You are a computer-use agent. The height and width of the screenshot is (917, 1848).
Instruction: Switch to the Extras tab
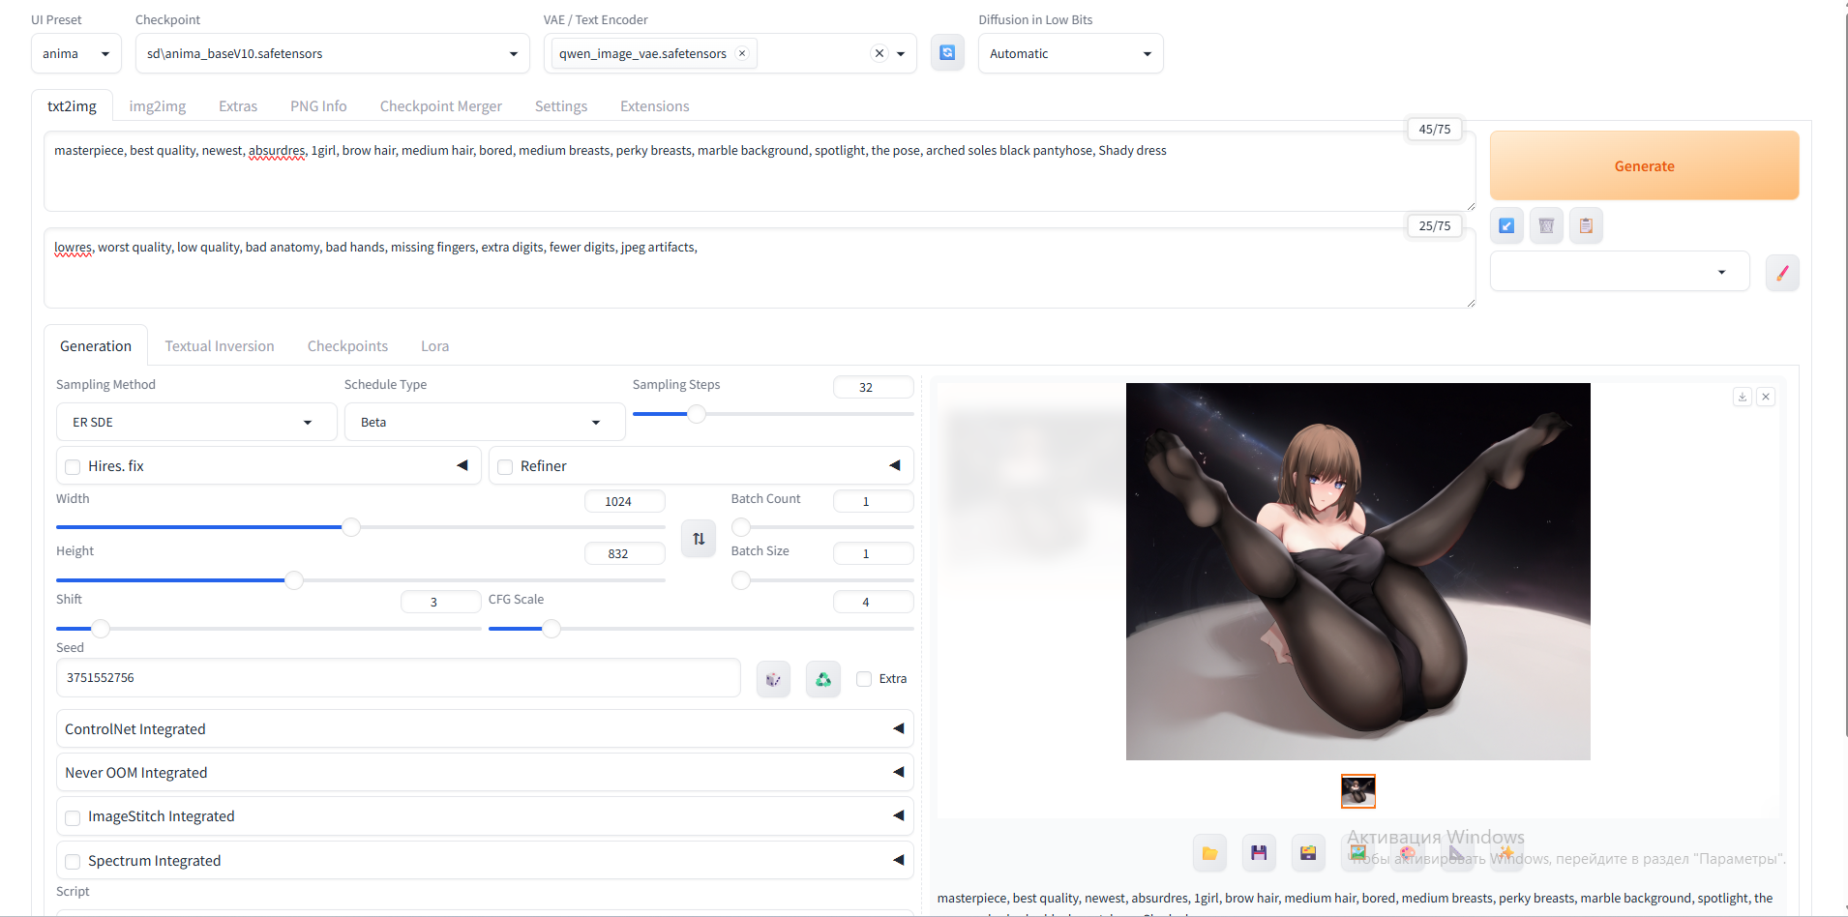point(238,106)
